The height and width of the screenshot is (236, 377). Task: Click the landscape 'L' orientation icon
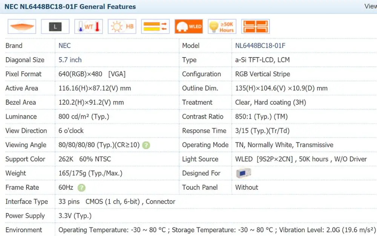tap(55, 26)
